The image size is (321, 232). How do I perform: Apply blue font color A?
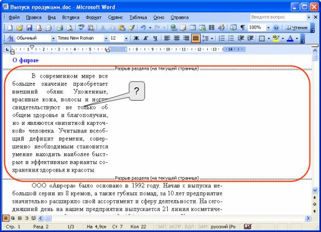(290, 38)
